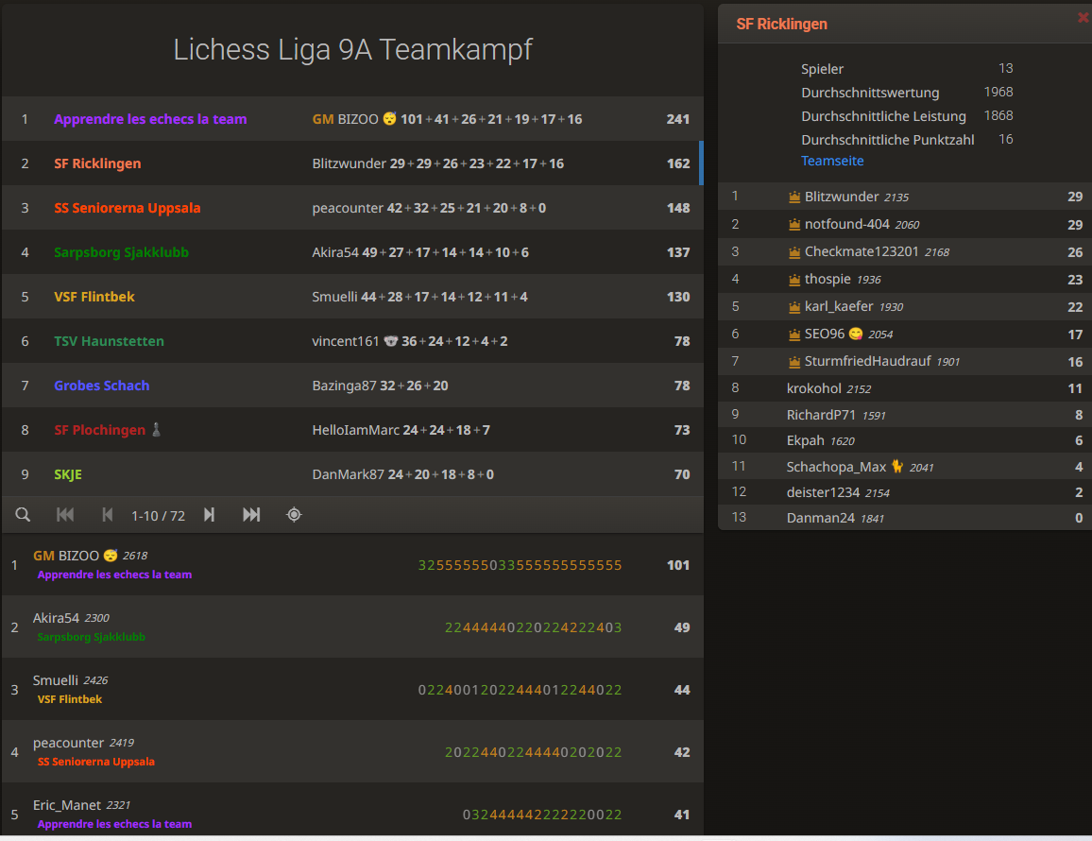
Task: Open GM BIZOO in player standings
Action: pos(352,564)
